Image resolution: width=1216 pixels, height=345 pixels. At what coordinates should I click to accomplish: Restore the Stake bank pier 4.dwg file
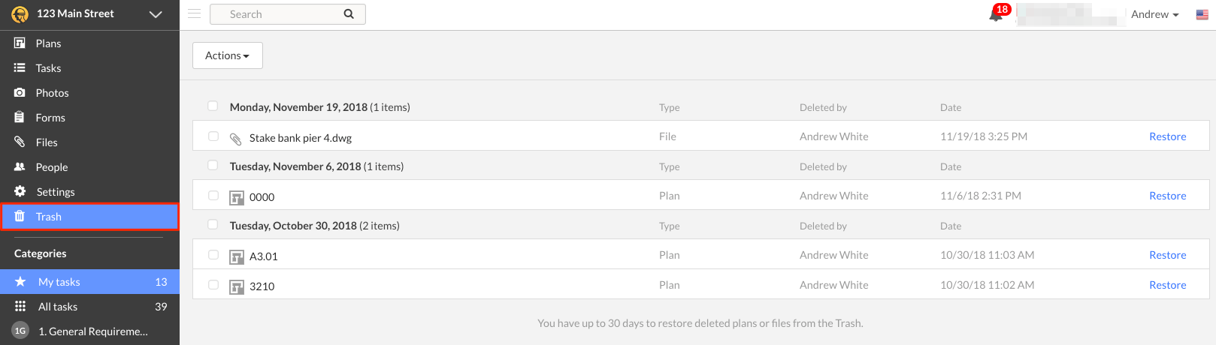[1167, 136]
